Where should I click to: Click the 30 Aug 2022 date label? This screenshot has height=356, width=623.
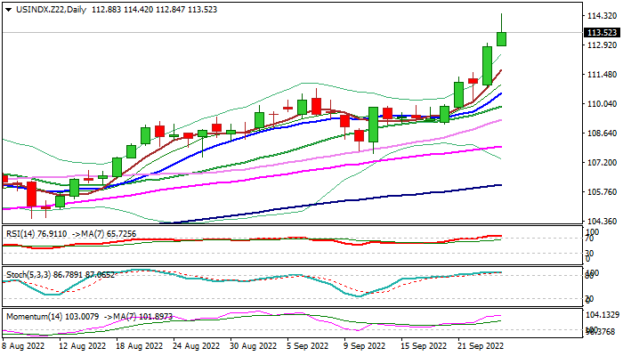(254, 346)
